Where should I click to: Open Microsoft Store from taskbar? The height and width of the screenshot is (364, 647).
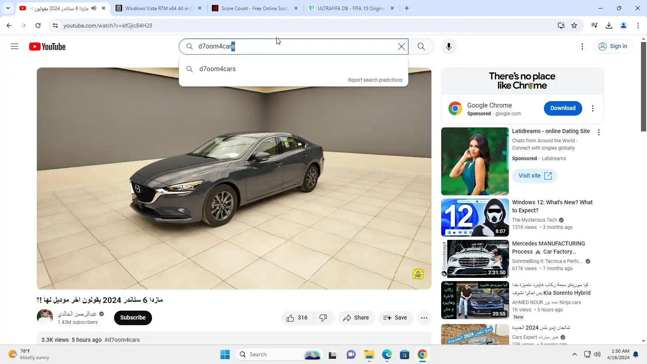click(405, 355)
